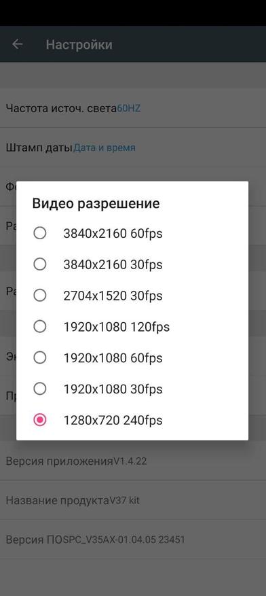This screenshot has height=596, width=266.
Task: Choose the 2704x1520 30fps text label
Action: coord(113,296)
